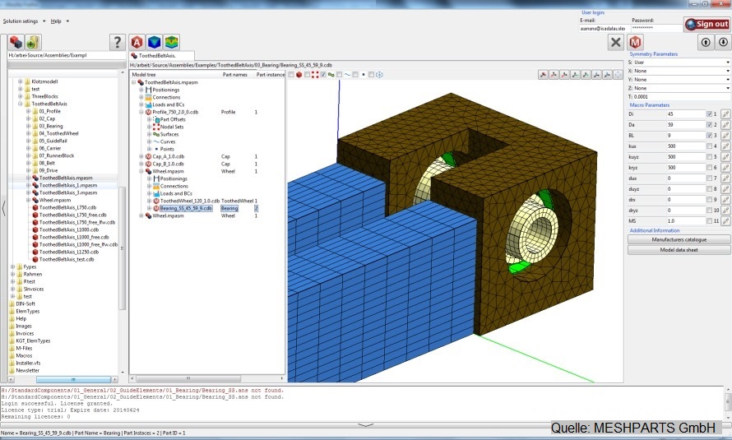732x440 pixels.
Task: Click the download arrow icon
Action: (721, 42)
